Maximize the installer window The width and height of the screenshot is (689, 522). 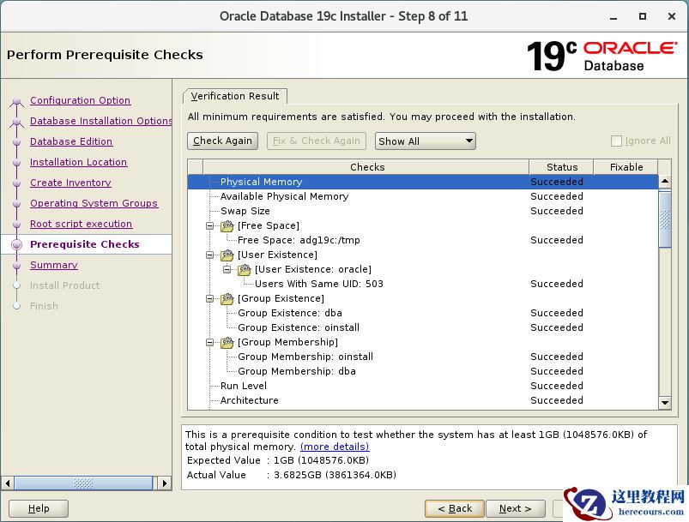[x=643, y=16]
